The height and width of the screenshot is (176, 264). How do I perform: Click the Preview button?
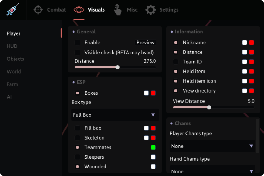(145, 42)
